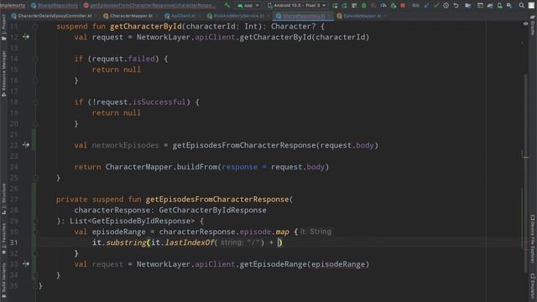
Task: Click suspend call gutter icon on line 33
Action: pos(26,263)
